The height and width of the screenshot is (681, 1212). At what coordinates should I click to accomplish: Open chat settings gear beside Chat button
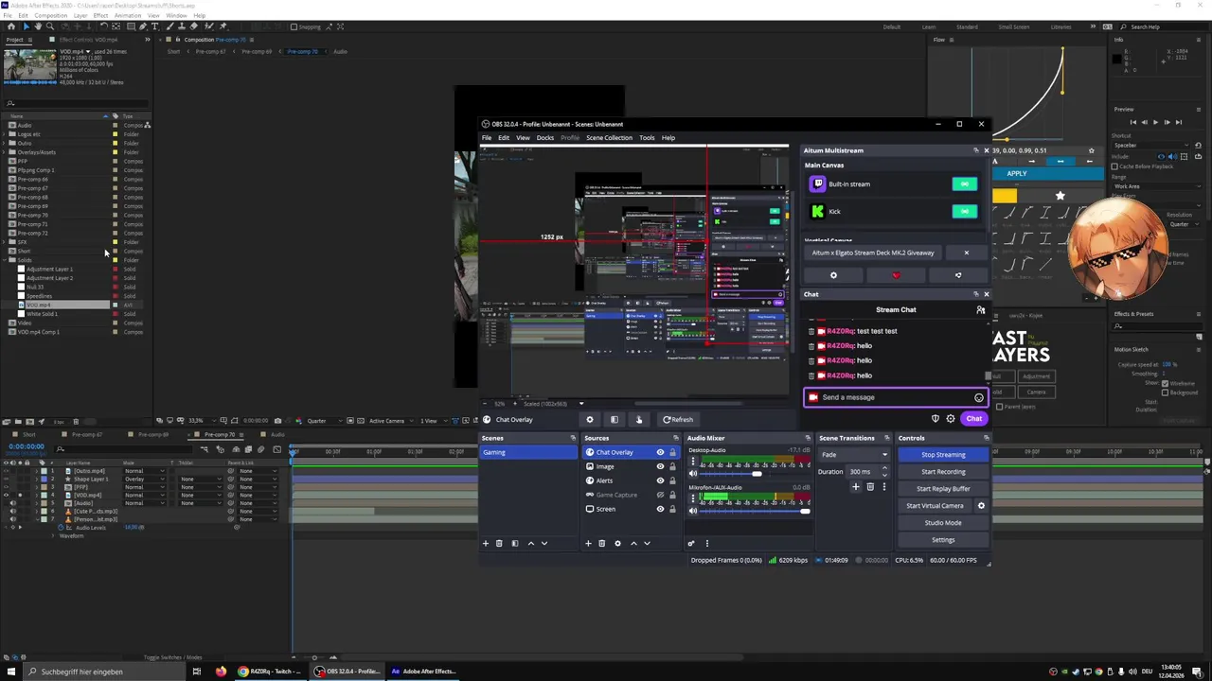[x=951, y=418]
